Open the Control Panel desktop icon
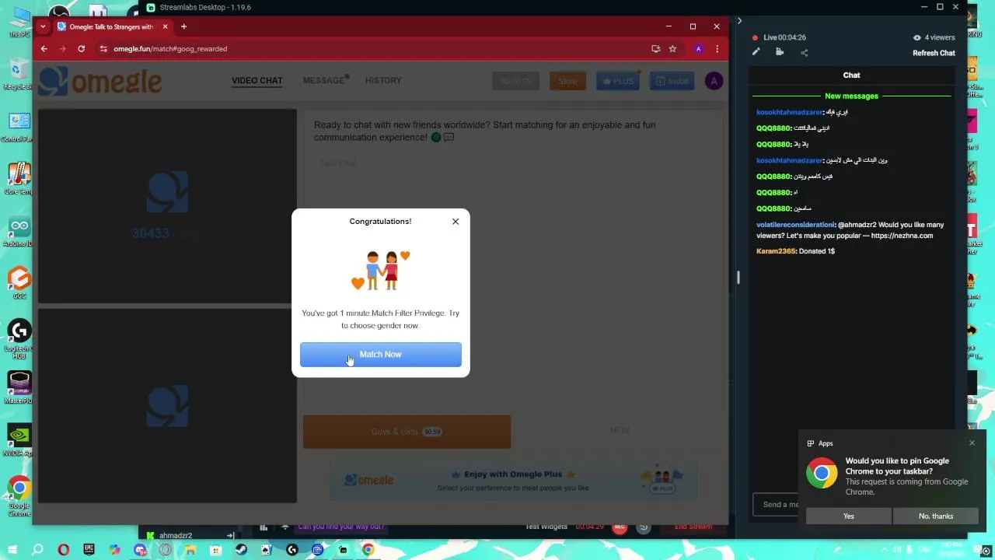 (17, 128)
